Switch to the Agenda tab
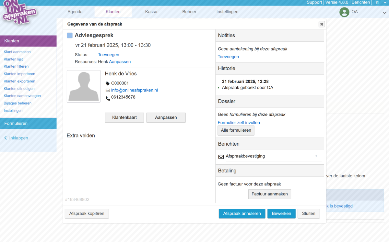 point(75,12)
